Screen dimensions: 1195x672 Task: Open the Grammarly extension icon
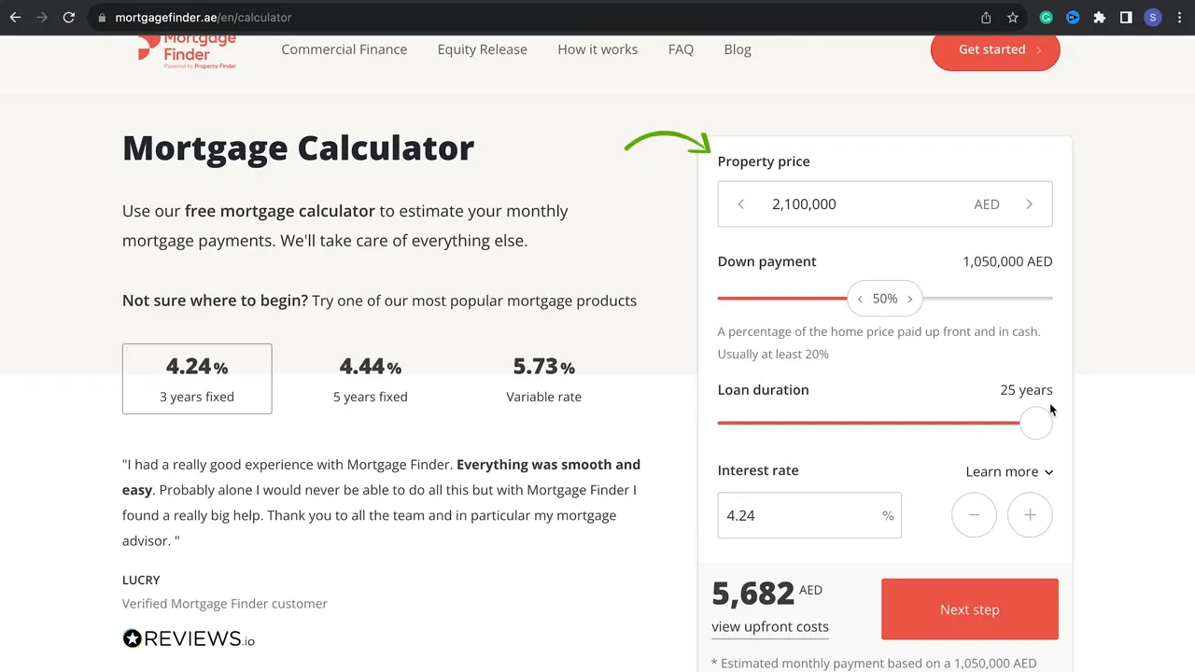click(x=1047, y=18)
